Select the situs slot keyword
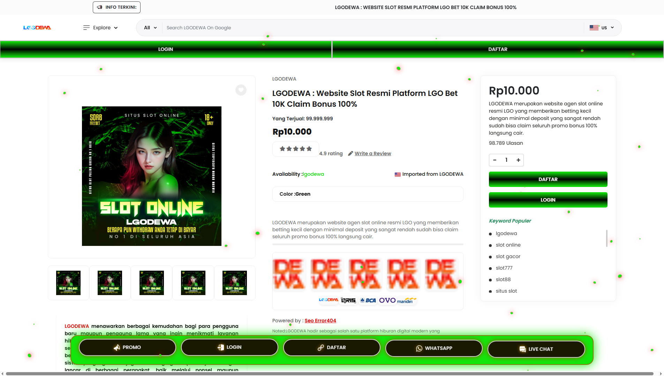 tap(506, 291)
